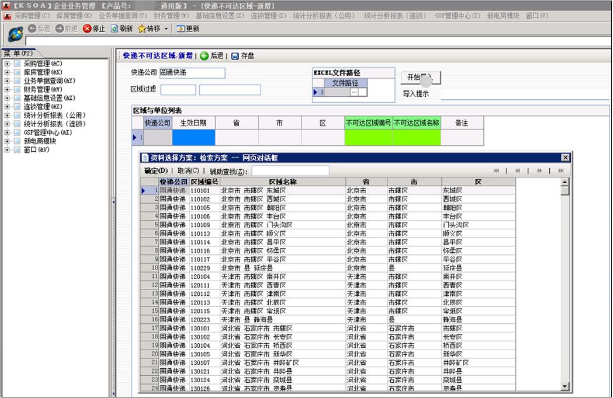Jump to last page using navigation arrow
The image size is (613, 398).
[561, 170]
